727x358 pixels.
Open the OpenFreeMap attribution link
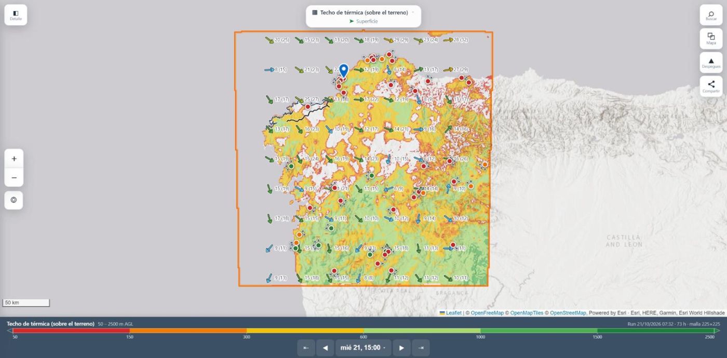tap(487, 313)
